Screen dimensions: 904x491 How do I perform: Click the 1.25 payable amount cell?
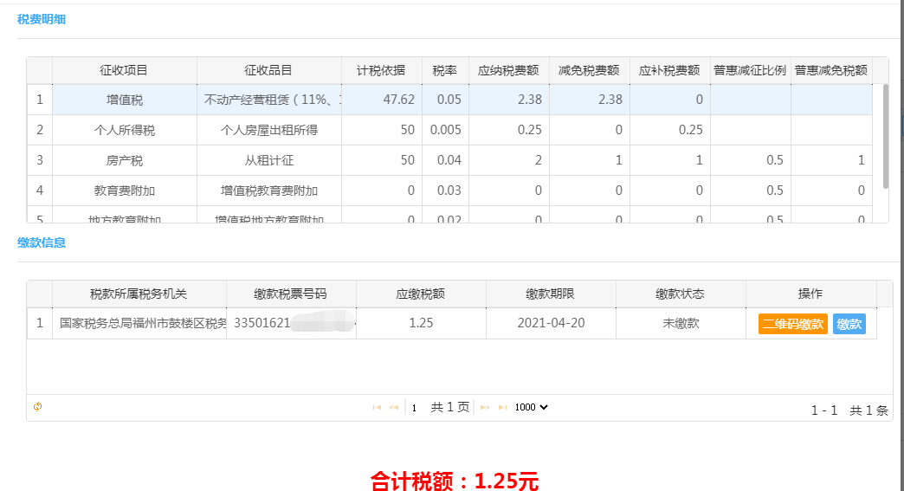[421, 323]
